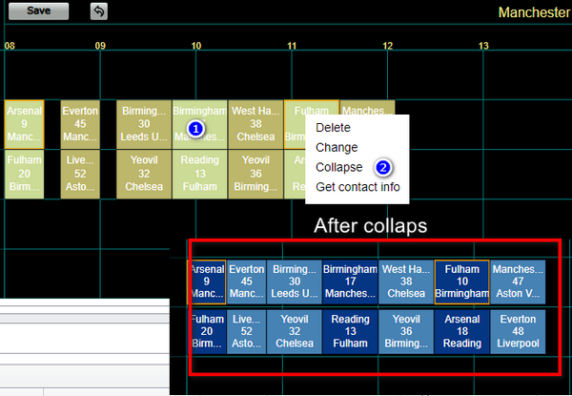572x396 pixels.
Task: Click the Save button
Action: 38,10
